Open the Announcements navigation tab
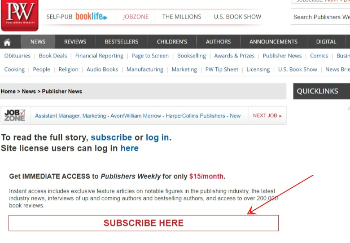This screenshot has width=350, height=243. pyautogui.click(x=273, y=42)
